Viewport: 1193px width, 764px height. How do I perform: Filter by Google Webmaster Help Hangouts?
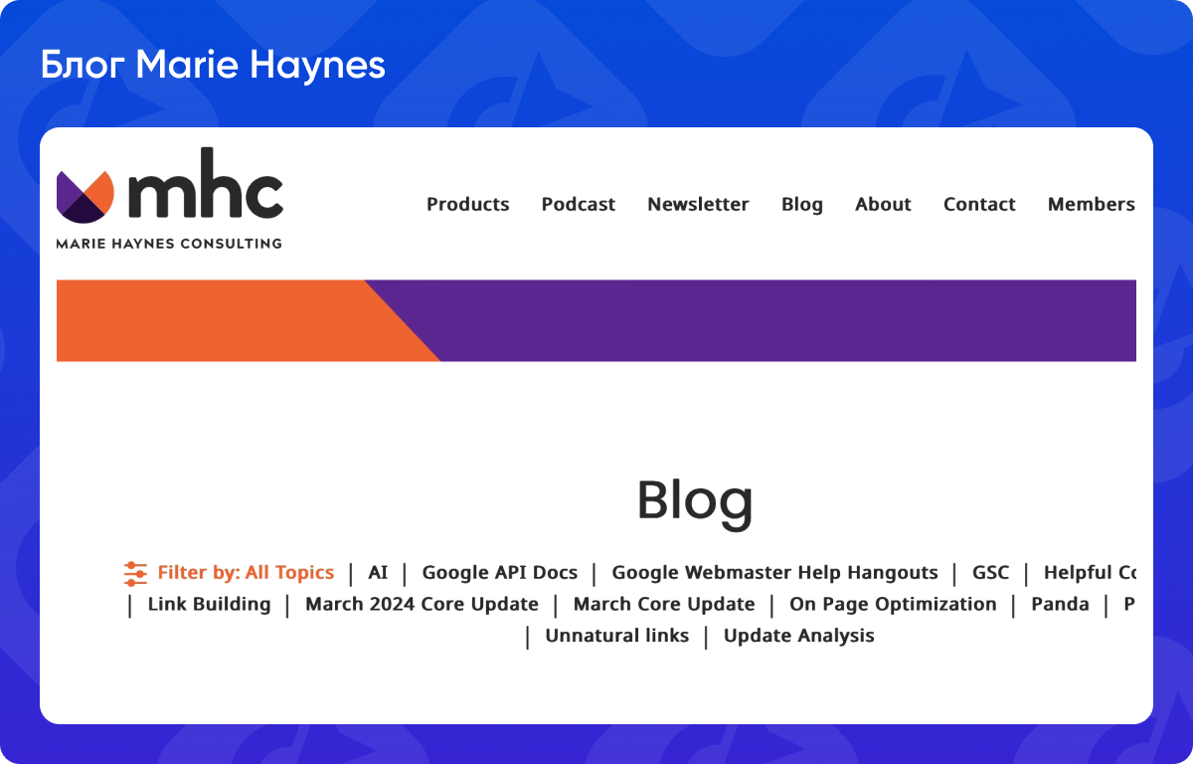[776, 572]
